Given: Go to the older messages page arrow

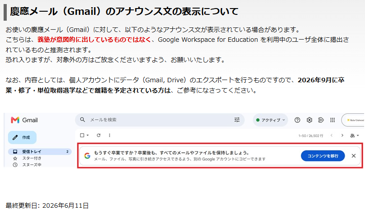Looking at the screenshot, I should [x=342, y=135].
